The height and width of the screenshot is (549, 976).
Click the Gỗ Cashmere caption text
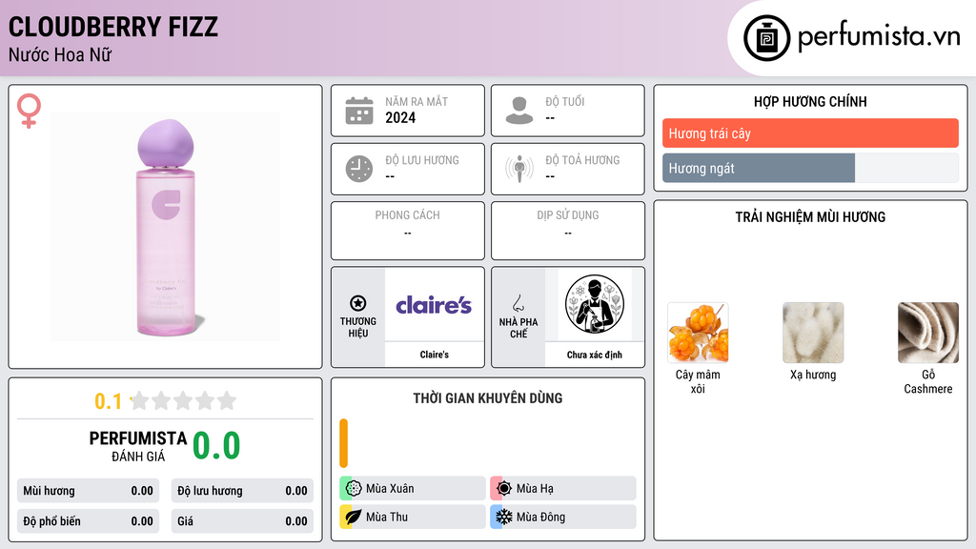[928, 381]
